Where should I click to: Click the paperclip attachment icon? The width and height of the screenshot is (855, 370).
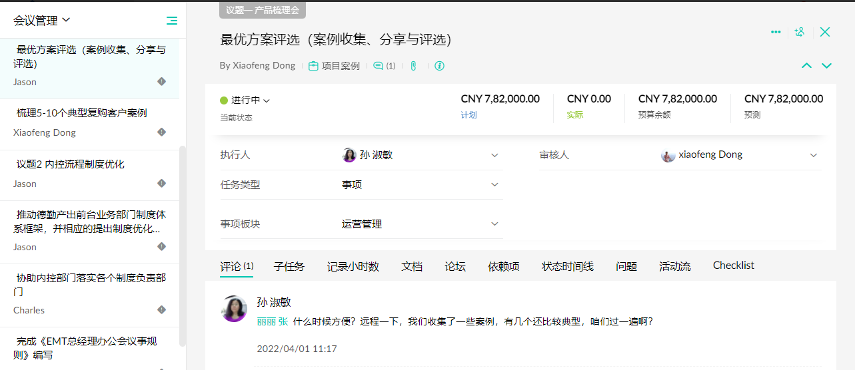(413, 66)
